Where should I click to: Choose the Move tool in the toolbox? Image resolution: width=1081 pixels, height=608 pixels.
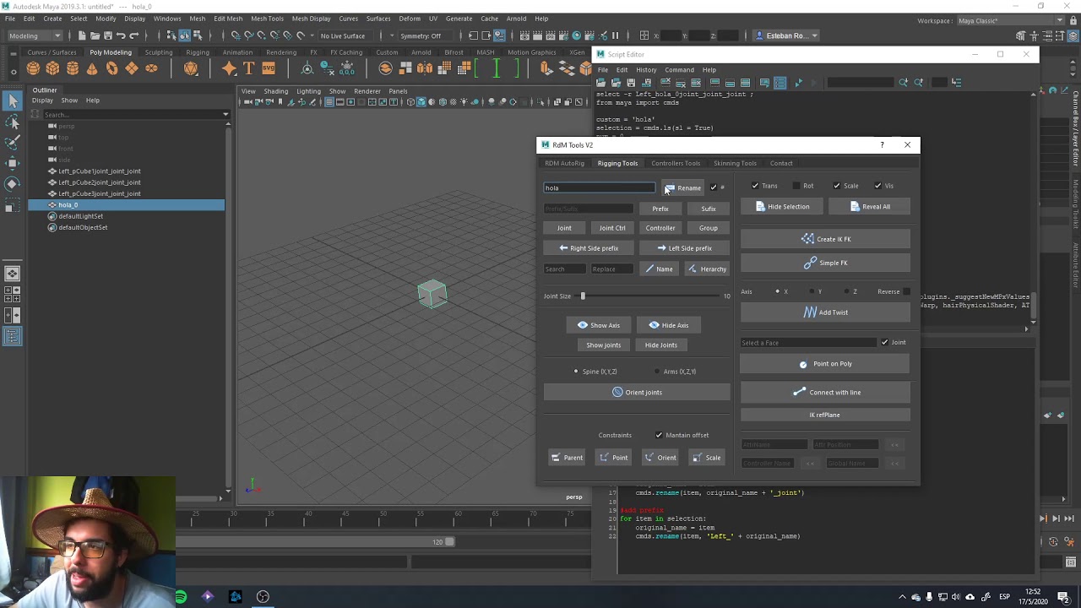(13, 163)
